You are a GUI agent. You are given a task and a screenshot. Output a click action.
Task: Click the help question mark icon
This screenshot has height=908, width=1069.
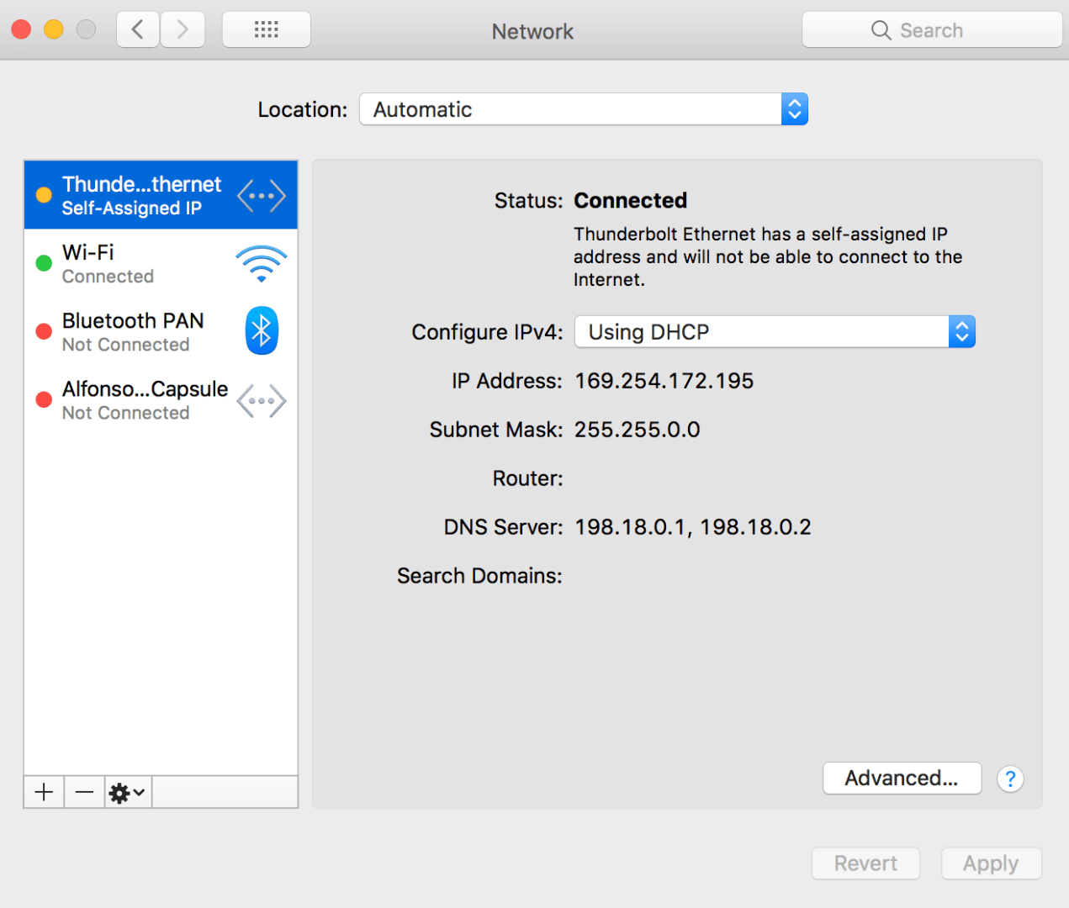[x=1009, y=779]
